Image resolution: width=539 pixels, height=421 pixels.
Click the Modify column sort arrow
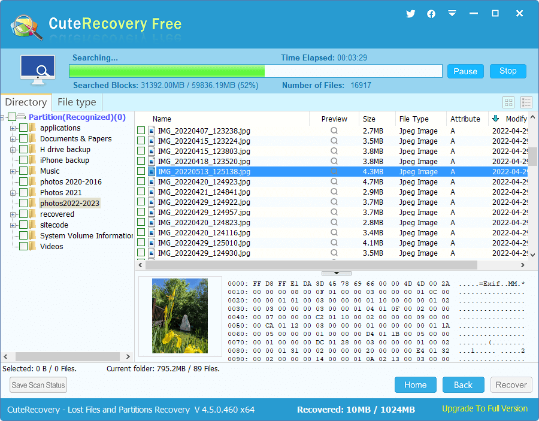(x=496, y=119)
